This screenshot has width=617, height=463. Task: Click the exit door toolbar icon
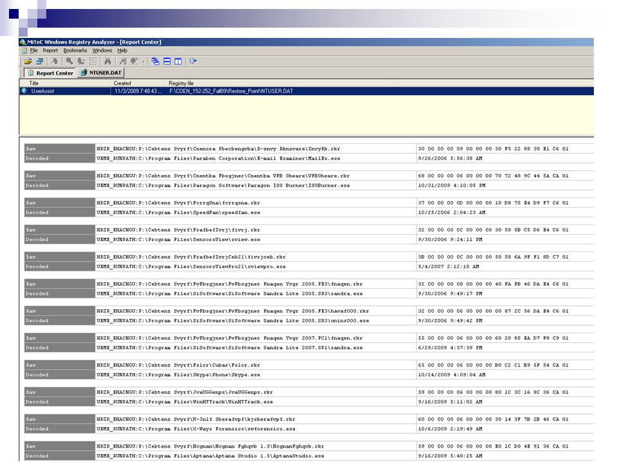193,62
